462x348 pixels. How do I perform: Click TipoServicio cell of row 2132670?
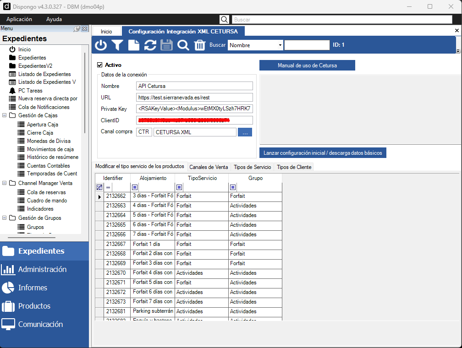pyautogui.click(x=202, y=273)
